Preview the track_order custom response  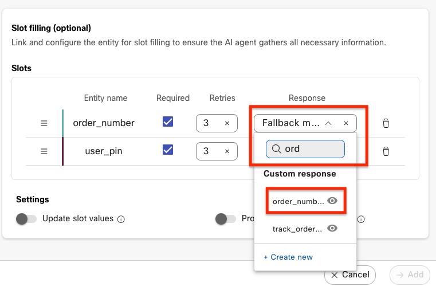point(332,229)
